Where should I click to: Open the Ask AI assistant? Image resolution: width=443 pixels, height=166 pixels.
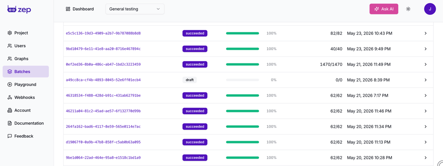coord(384,9)
